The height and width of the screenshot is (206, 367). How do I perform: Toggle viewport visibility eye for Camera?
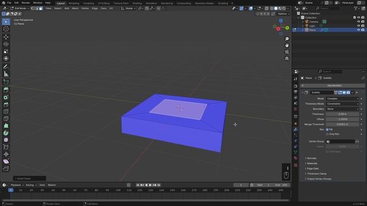358,22
